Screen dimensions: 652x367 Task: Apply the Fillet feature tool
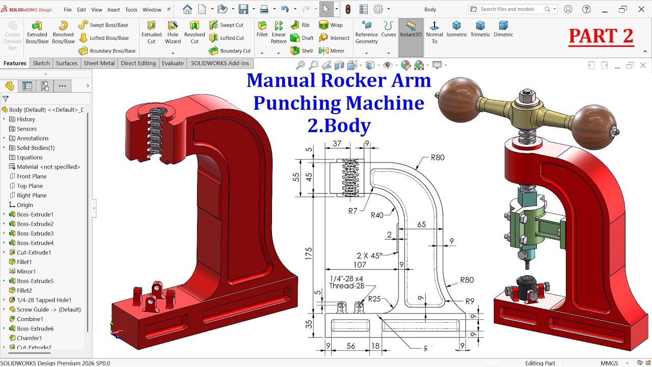click(x=262, y=29)
